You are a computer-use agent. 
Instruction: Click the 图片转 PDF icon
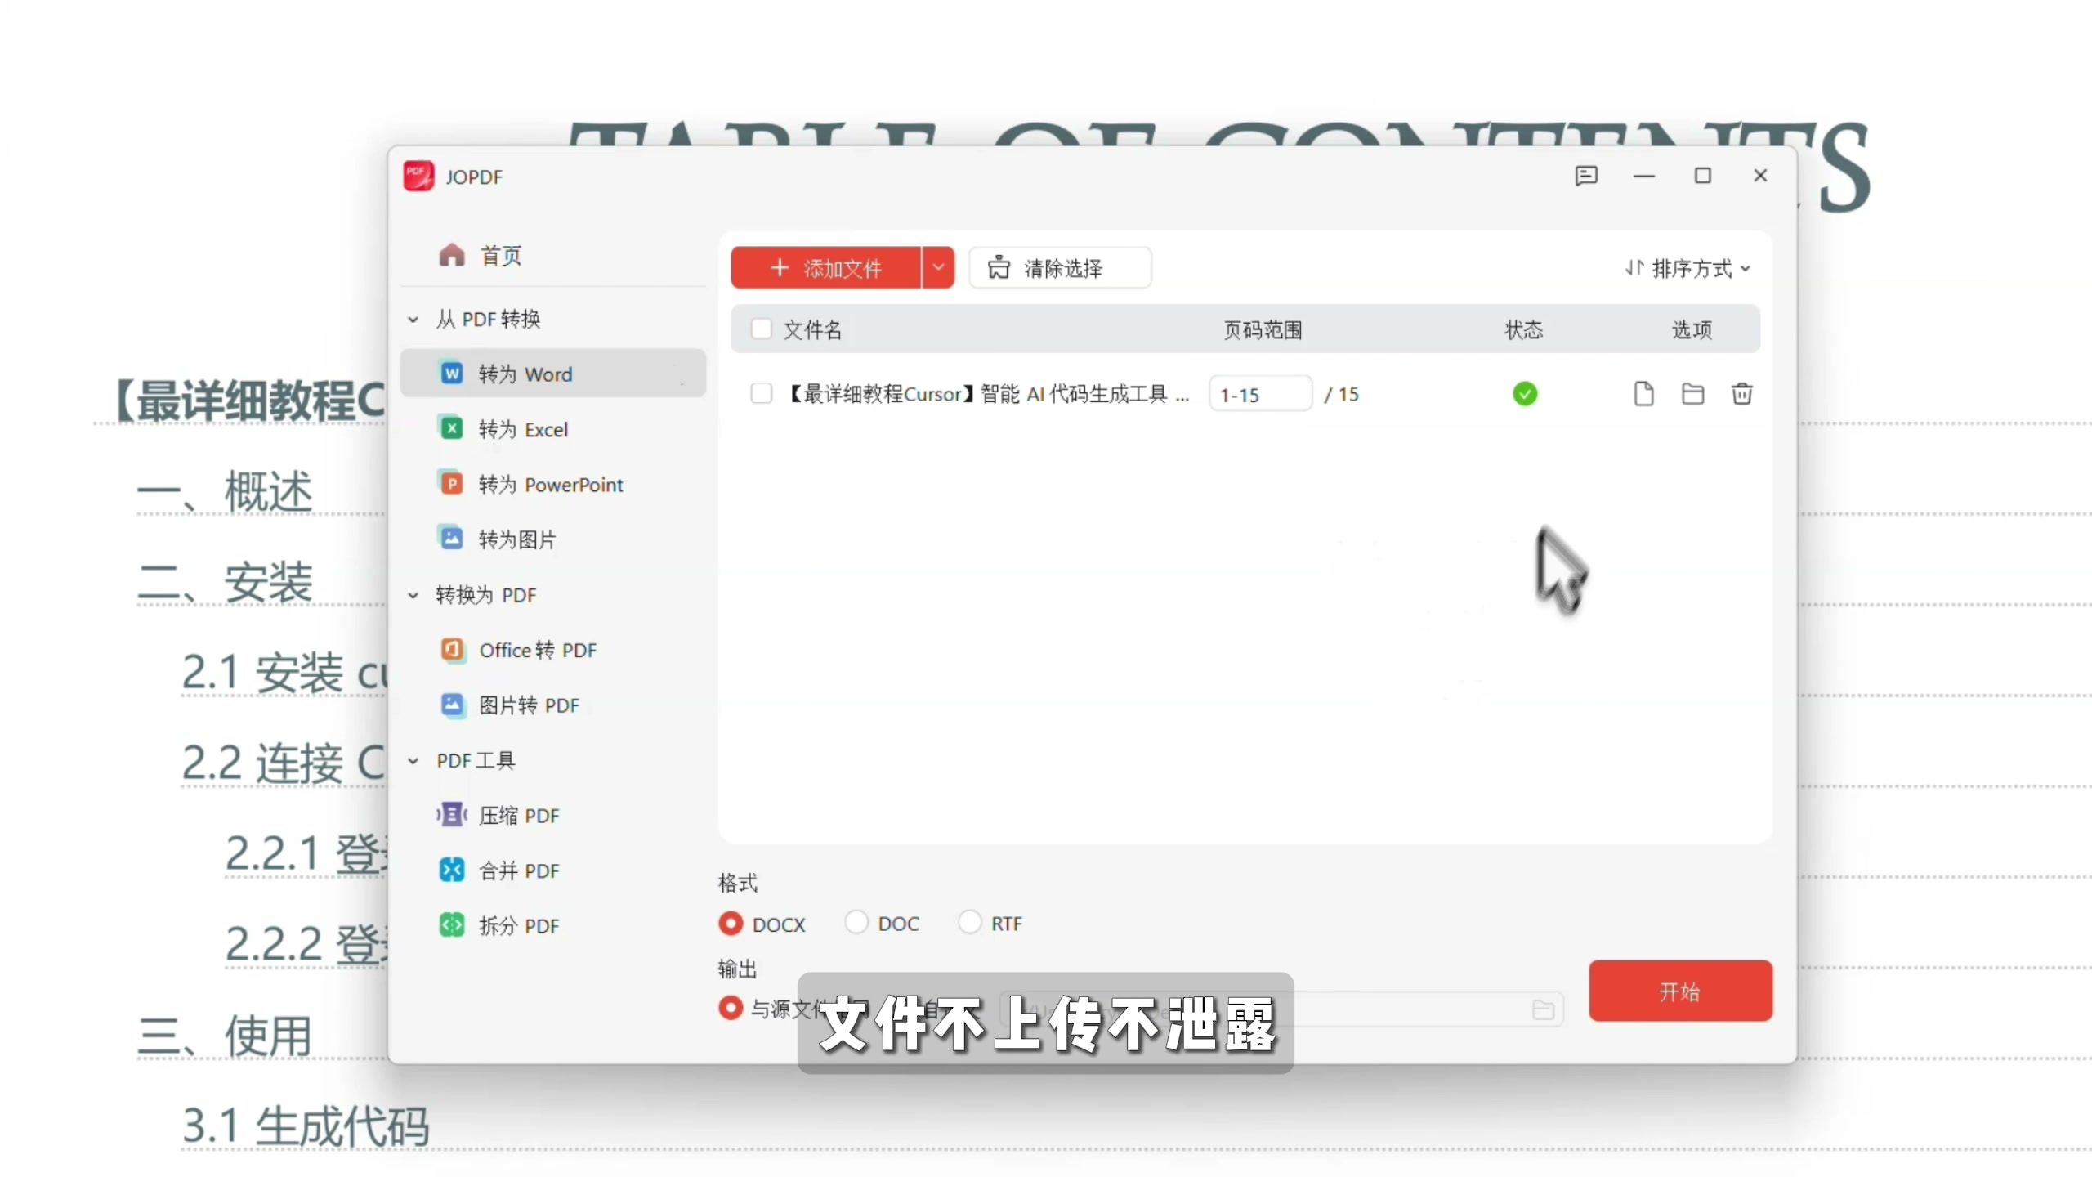tap(452, 705)
